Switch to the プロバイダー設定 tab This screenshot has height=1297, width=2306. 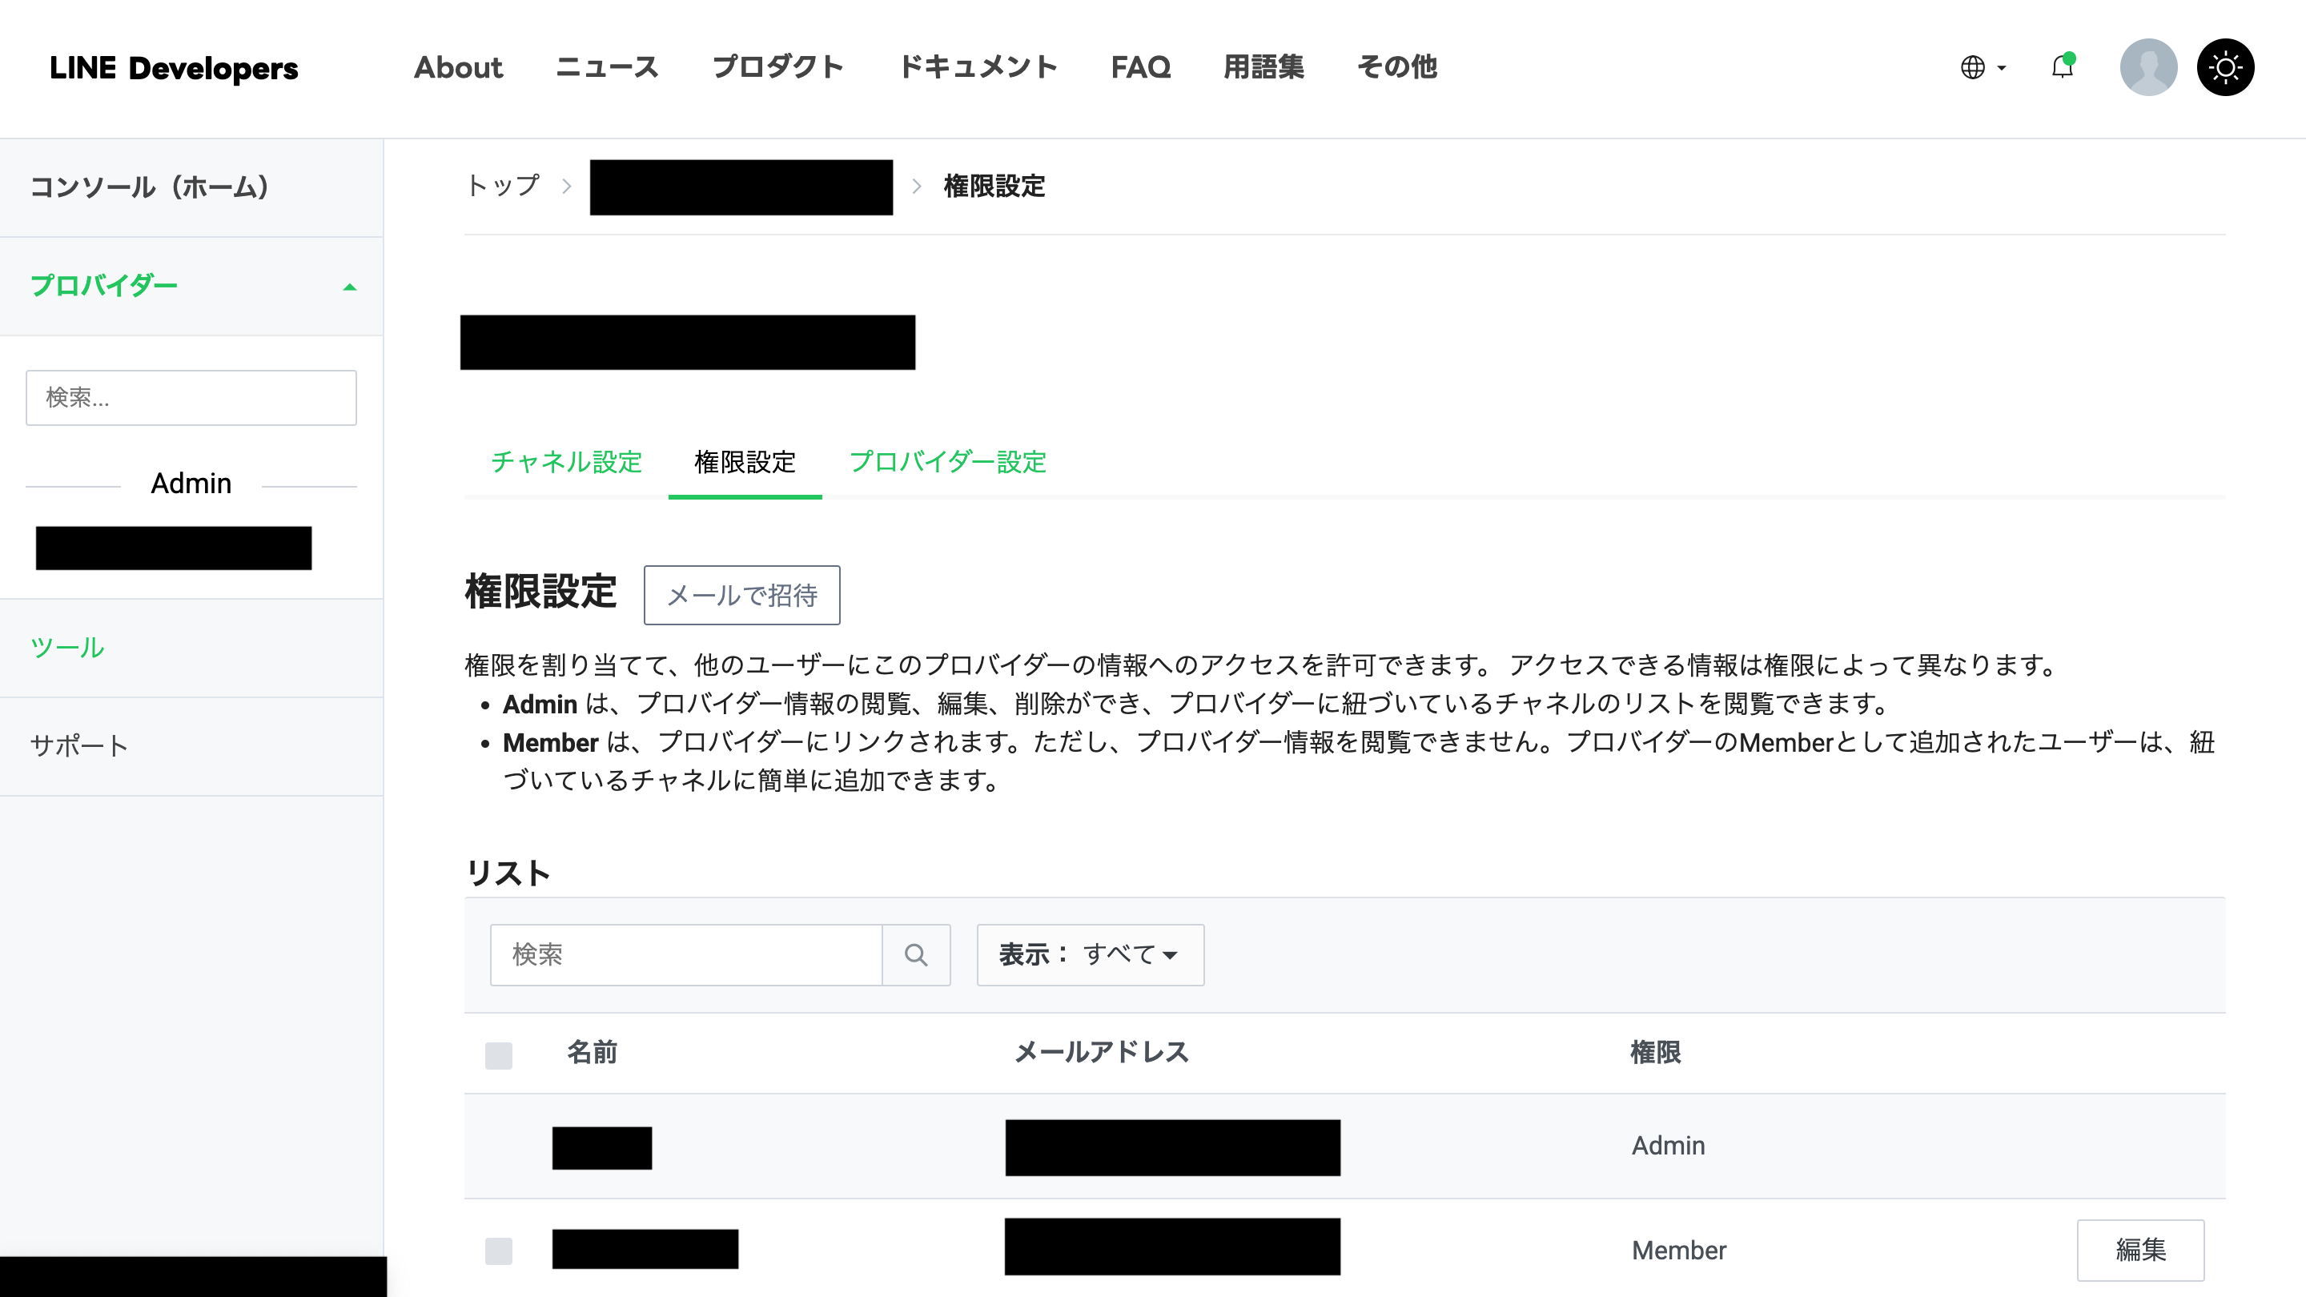tap(947, 462)
